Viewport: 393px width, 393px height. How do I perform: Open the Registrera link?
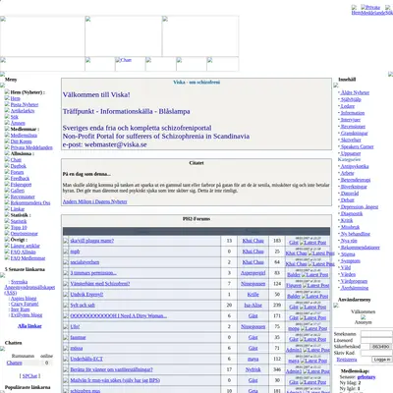(347, 360)
